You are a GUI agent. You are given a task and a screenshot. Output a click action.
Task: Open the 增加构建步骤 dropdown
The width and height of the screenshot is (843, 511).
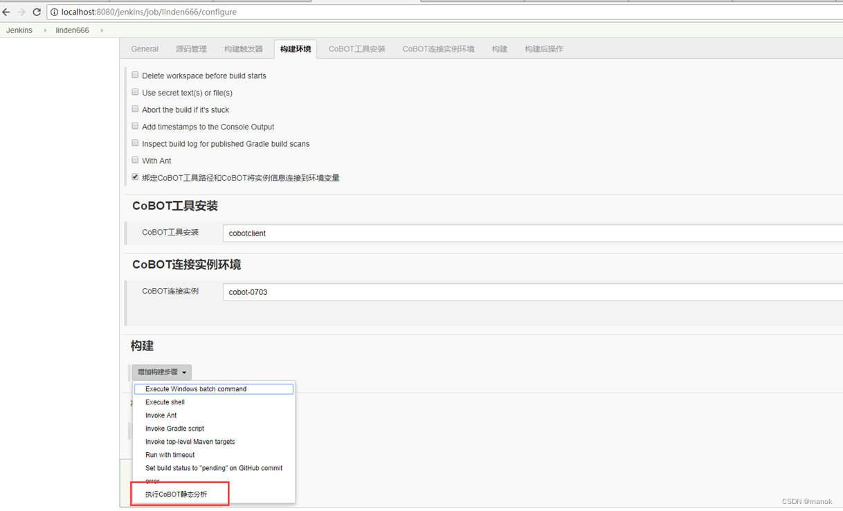[x=161, y=372]
